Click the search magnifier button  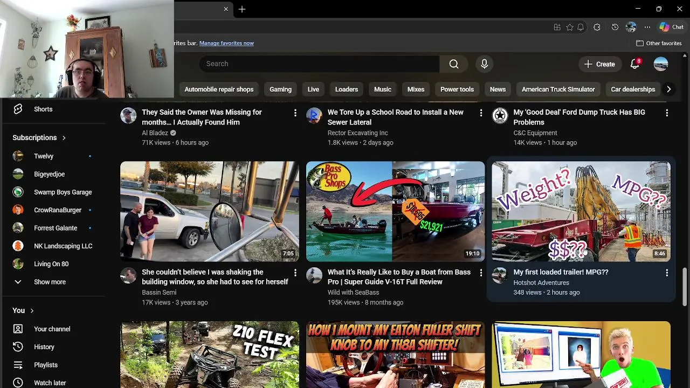[454, 64]
